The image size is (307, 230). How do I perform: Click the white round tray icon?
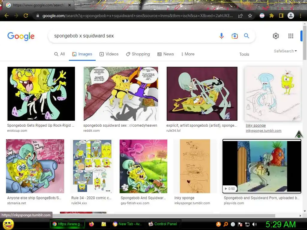click(x=233, y=224)
